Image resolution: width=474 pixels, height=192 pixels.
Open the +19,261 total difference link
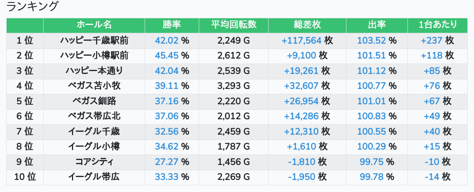301,71
